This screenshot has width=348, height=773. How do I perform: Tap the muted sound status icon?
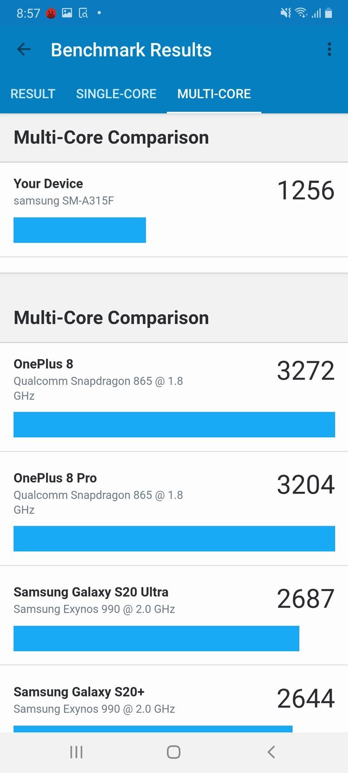[x=285, y=13]
